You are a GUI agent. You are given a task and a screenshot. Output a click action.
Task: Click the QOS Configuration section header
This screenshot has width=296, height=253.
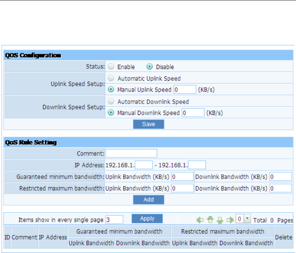coord(149,55)
